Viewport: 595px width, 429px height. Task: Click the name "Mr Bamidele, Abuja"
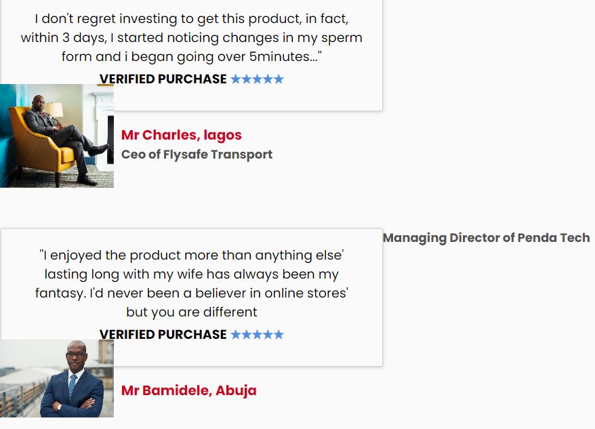pos(188,390)
